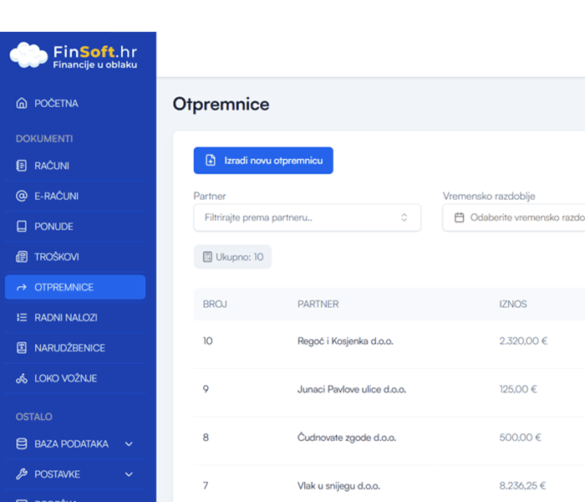Click the Narudžbenice sidebar icon
The image size is (585, 502).
click(x=22, y=348)
